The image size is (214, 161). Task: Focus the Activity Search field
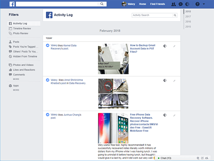pyautogui.click(x=152, y=15)
